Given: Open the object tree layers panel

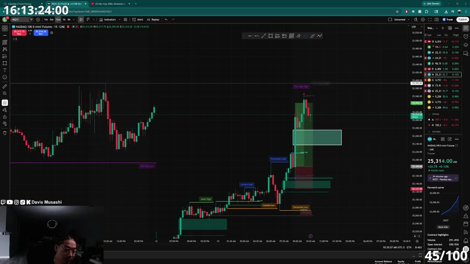Looking at the screenshot, I should coord(466,45).
